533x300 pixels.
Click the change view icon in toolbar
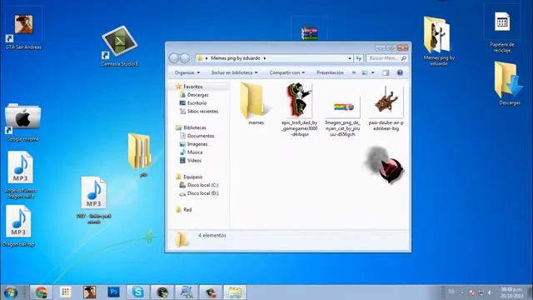pyautogui.click(x=365, y=72)
